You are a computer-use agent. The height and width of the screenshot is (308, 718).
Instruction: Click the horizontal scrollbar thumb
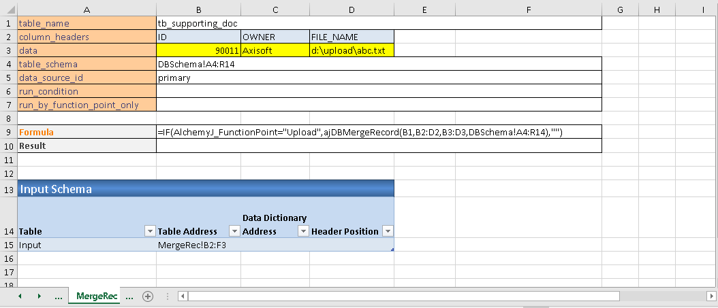pyautogui.click(x=403, y=296)
